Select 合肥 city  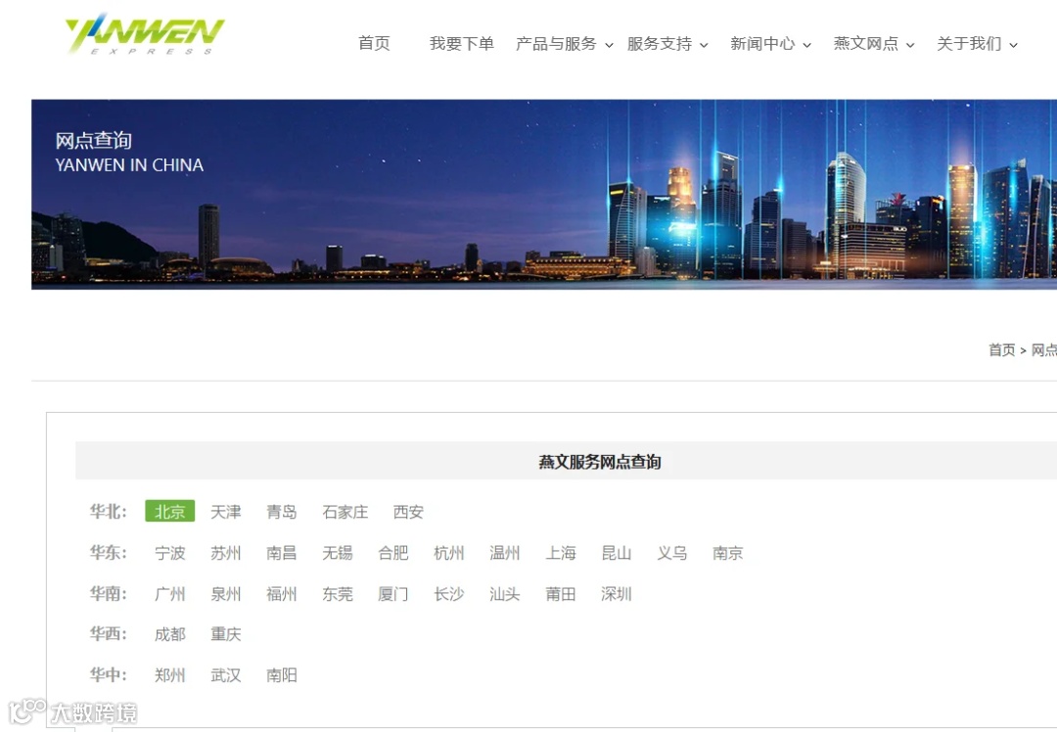point(393,553)
